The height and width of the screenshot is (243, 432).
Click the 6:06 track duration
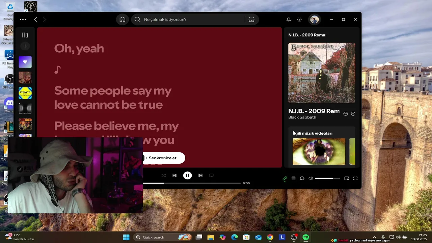point(246,183)
